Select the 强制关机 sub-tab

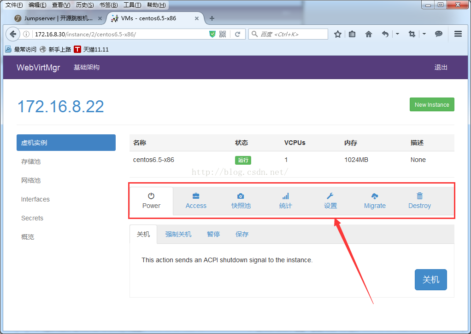tap(178, 234)
